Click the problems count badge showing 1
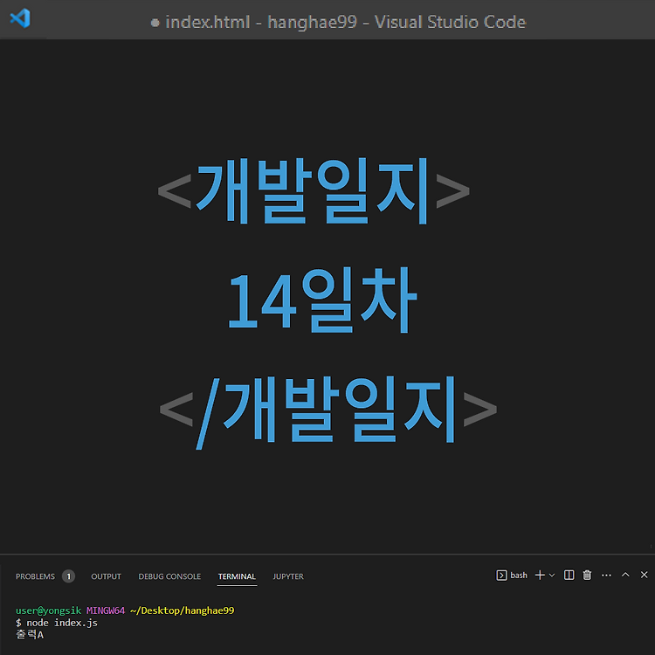The width and height of the screenshot is (655, 655). tap(68, 576)
